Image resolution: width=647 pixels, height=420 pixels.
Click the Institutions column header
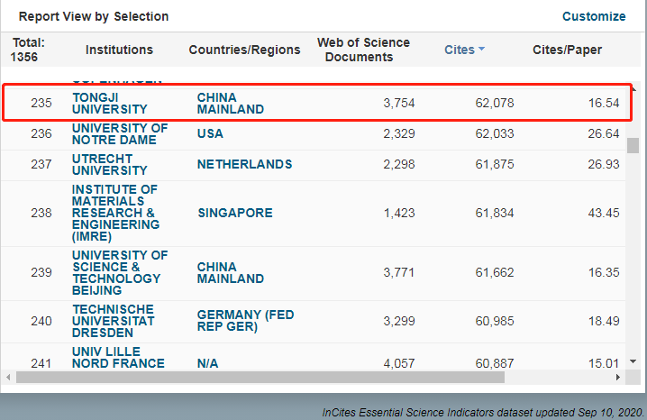(119, 50)
